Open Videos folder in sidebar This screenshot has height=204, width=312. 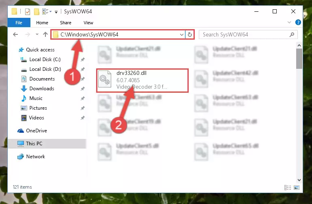click(x=37, y=118)
